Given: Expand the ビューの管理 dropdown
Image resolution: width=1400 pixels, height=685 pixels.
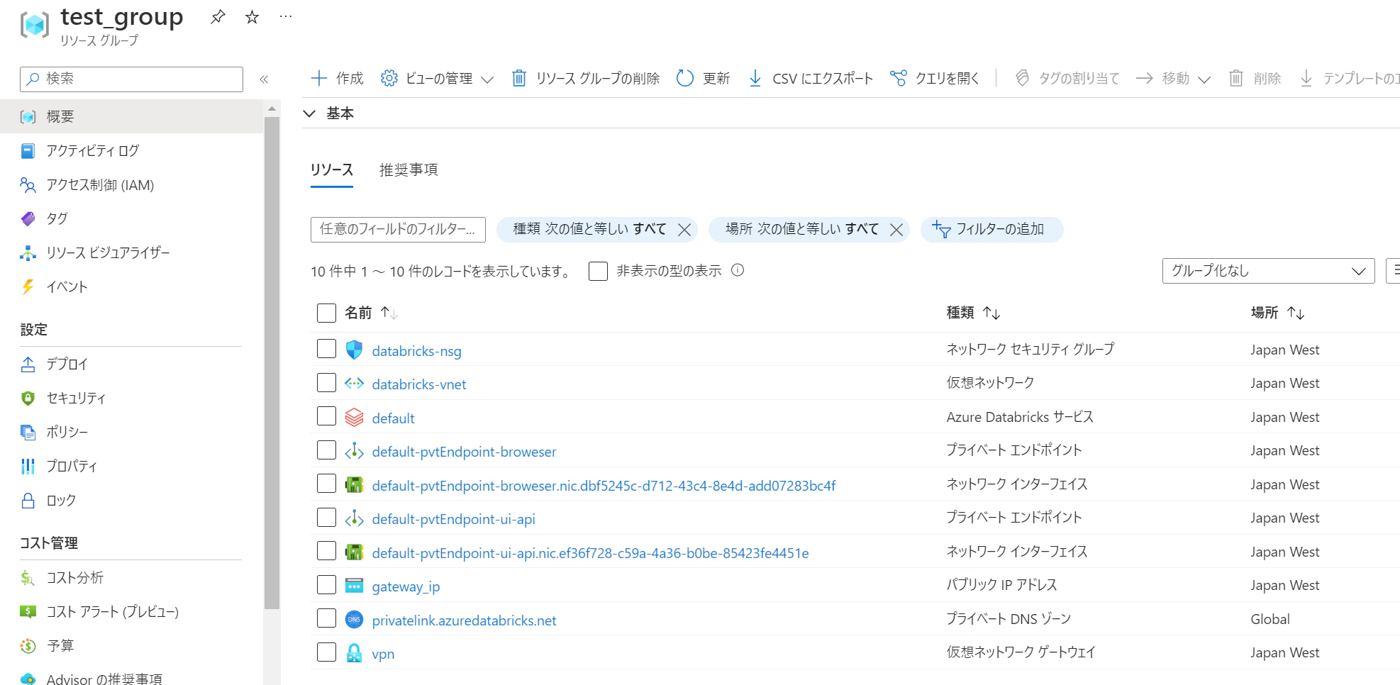Looking at the screenshot, I should 438,78.
